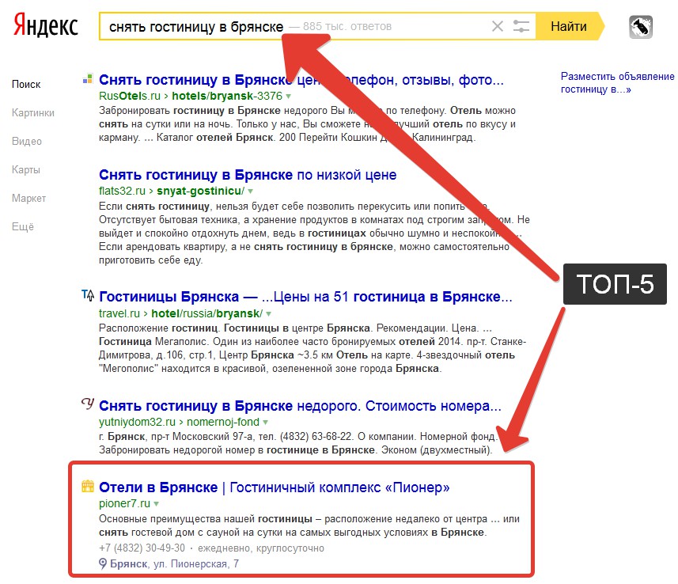The image size is (678, 584).
Task: Click travel.ru favicon icon
Action: (x=88, y=295)
